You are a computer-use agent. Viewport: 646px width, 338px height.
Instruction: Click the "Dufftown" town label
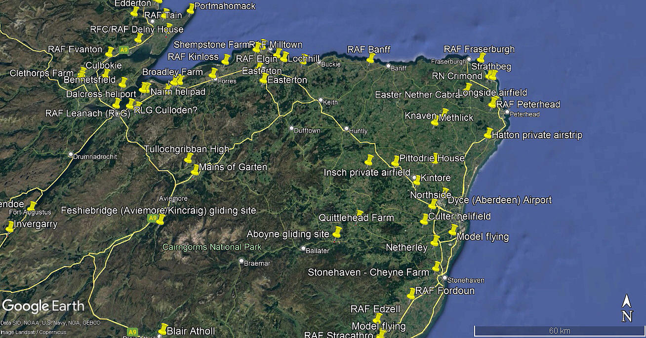tap(307, 131)
